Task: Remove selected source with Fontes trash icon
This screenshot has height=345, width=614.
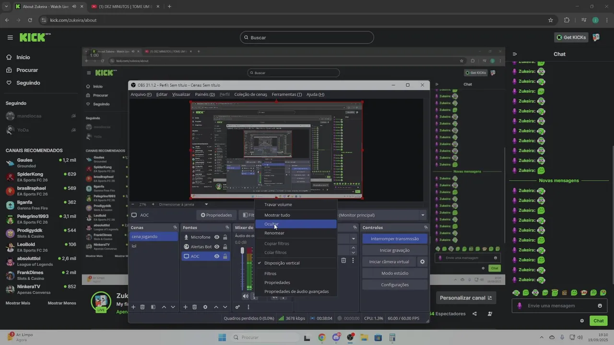Action: (194, 307)
